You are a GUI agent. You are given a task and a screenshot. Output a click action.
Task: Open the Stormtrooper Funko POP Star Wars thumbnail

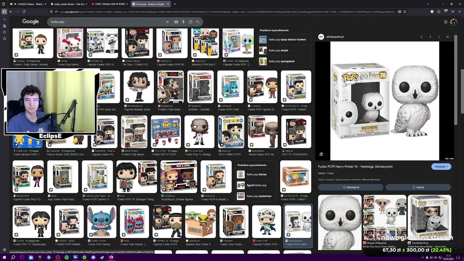coord(102,43)
